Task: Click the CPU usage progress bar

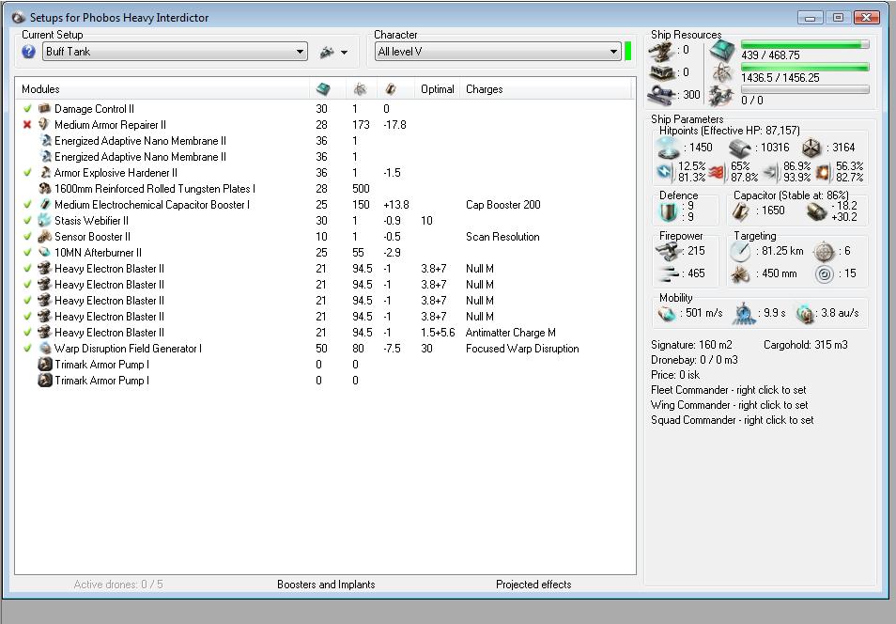Action: click(x=804, y=44)
